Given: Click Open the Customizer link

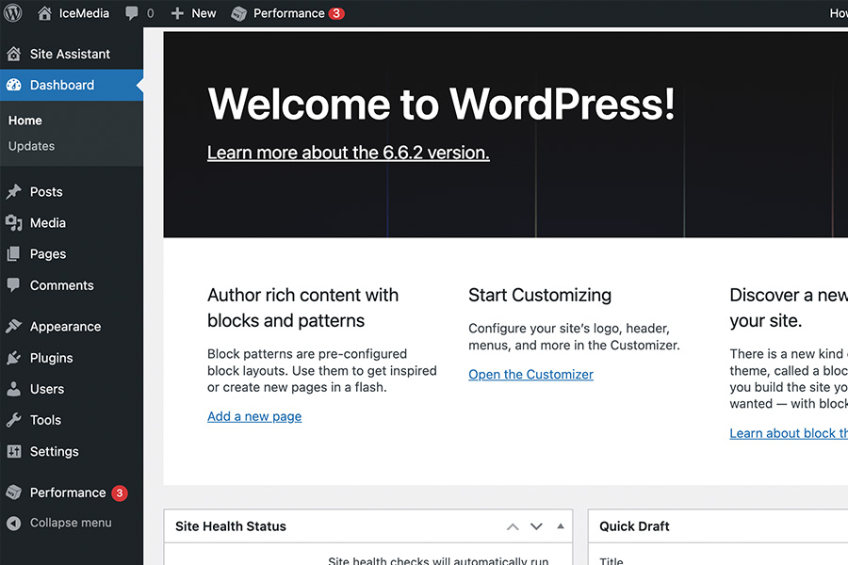Looking at the screenshot, I should click(530, 374).
